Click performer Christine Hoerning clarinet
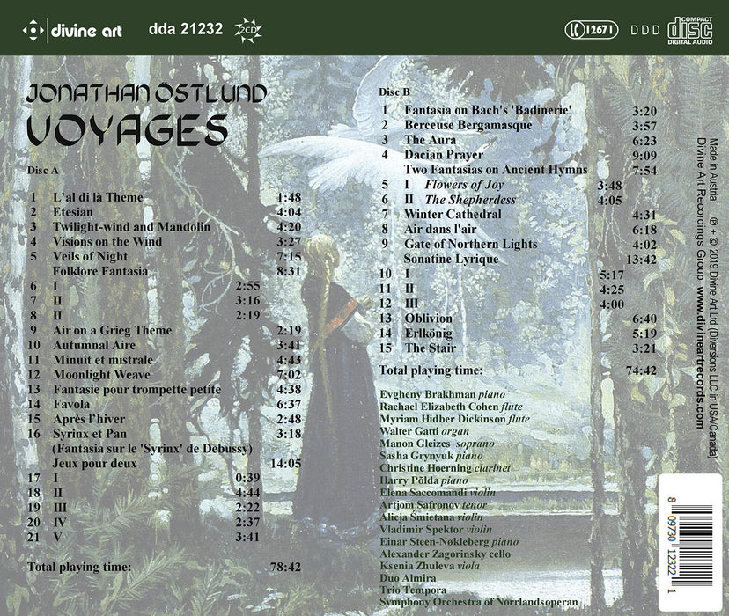This screenshot has width=729, height=616. [445, 468]
